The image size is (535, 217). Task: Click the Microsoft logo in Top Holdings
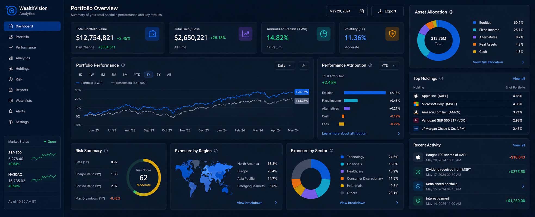(416, 104)
